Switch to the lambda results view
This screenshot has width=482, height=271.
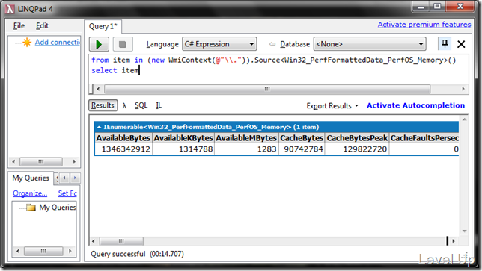click(124, 105)
